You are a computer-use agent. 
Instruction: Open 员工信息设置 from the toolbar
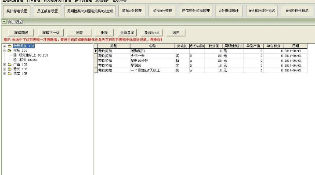47,11
